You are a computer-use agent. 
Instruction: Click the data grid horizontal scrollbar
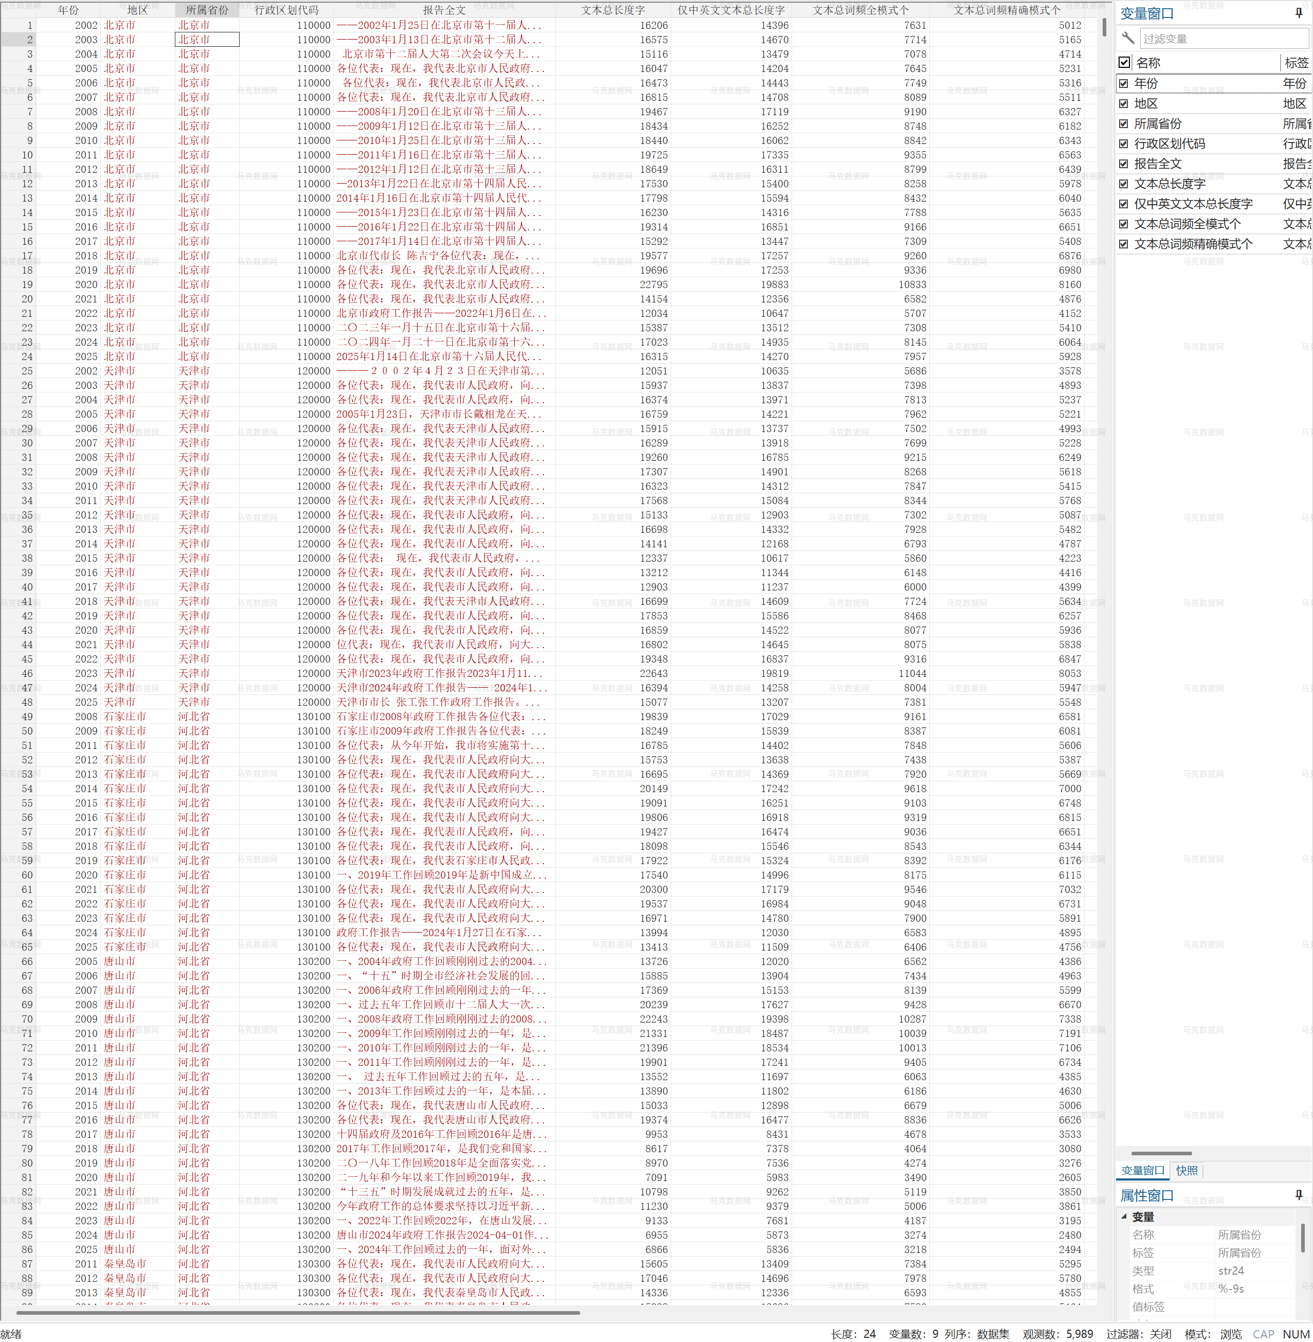pyautogui.click(x=297, y=1312)
